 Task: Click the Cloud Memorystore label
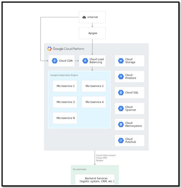pos(134,124)
